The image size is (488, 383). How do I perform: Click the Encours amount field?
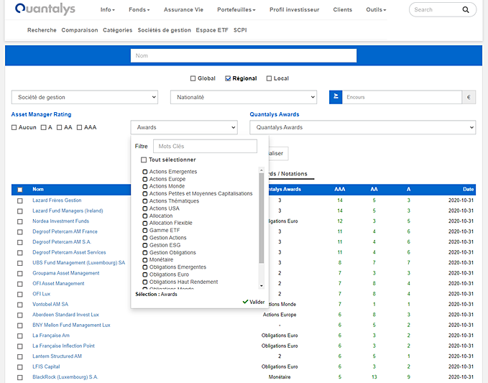402,97
